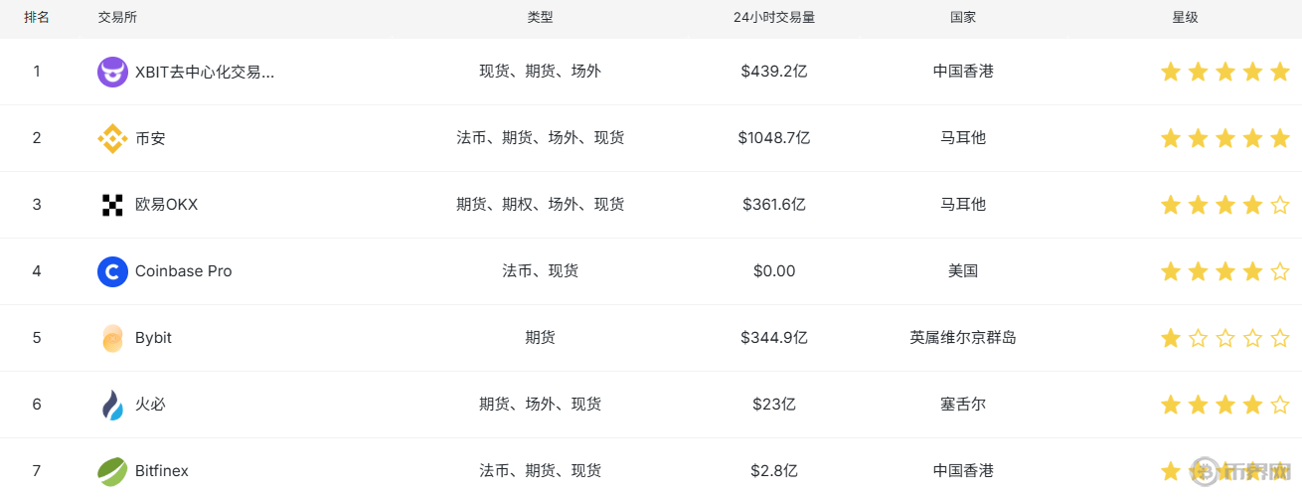Open the Bitfinex exchange name link
The image size is (1302, 499).
162,471
